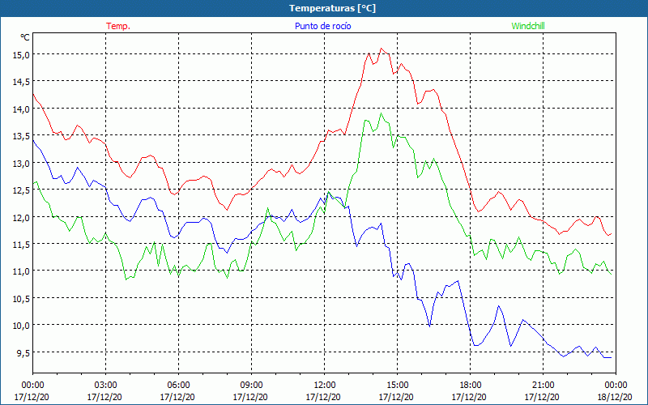
Task: Click the 09:00 time axis label
Action: click(251, 386)
